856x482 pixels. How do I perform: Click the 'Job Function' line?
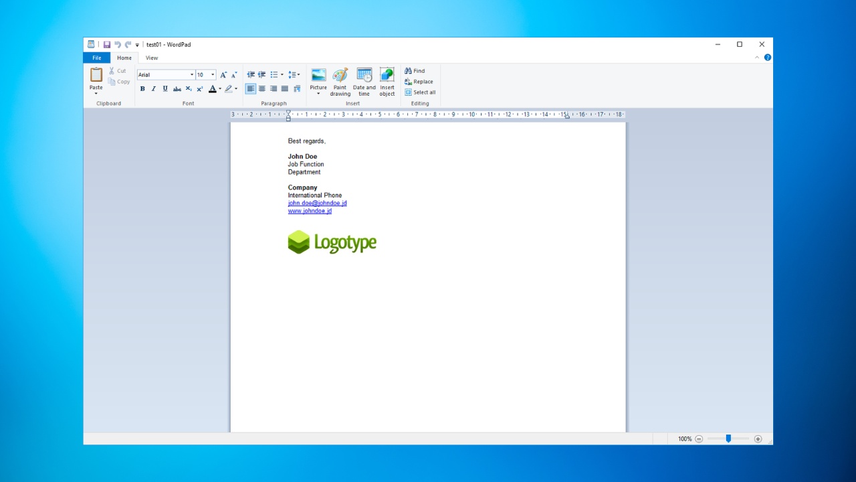point(306,164)
